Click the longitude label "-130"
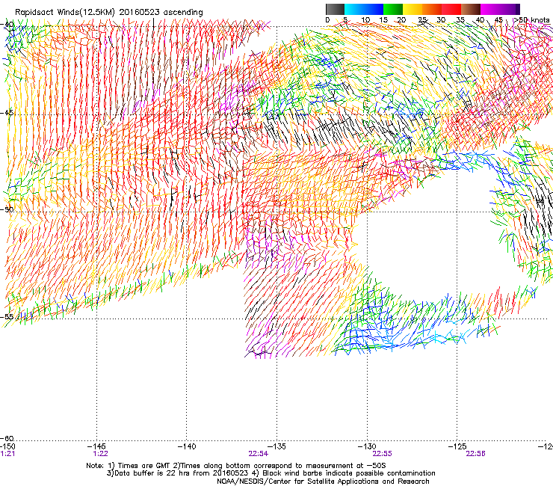This screenshot has height=486, width=553. click(x=367, y=446)
